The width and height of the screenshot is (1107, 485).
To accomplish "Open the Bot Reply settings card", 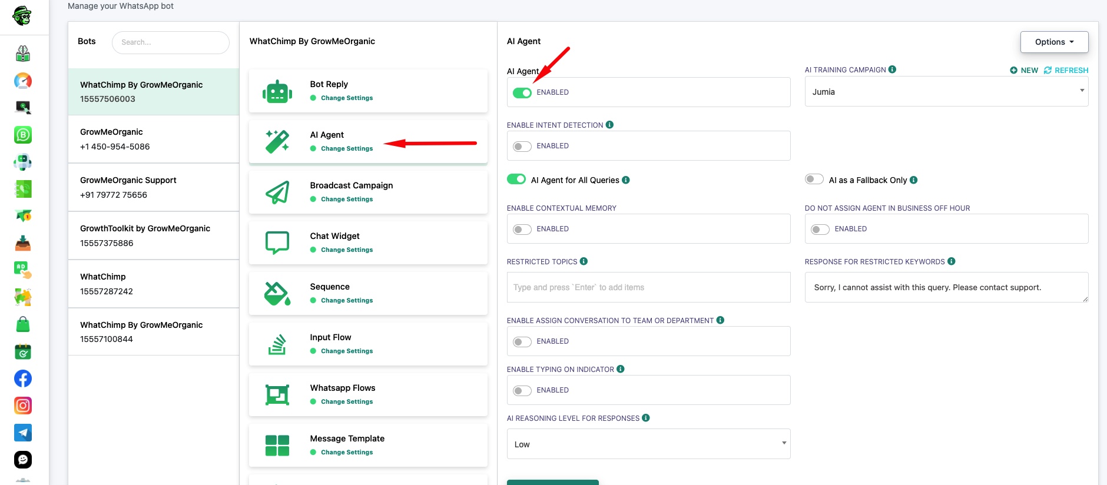I will (x=368, y=91).
